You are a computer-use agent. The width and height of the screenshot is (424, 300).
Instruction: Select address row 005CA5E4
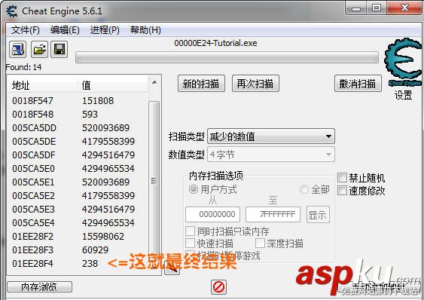tap(78, 223)
